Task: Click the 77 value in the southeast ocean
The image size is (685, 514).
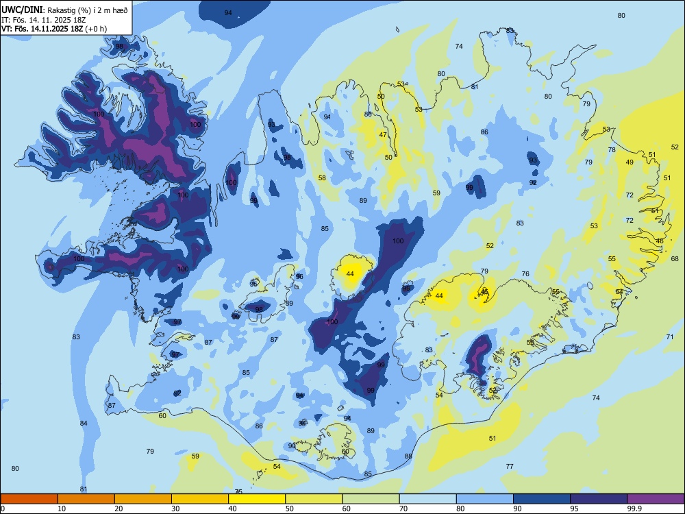Action: [x=510, y=466]
